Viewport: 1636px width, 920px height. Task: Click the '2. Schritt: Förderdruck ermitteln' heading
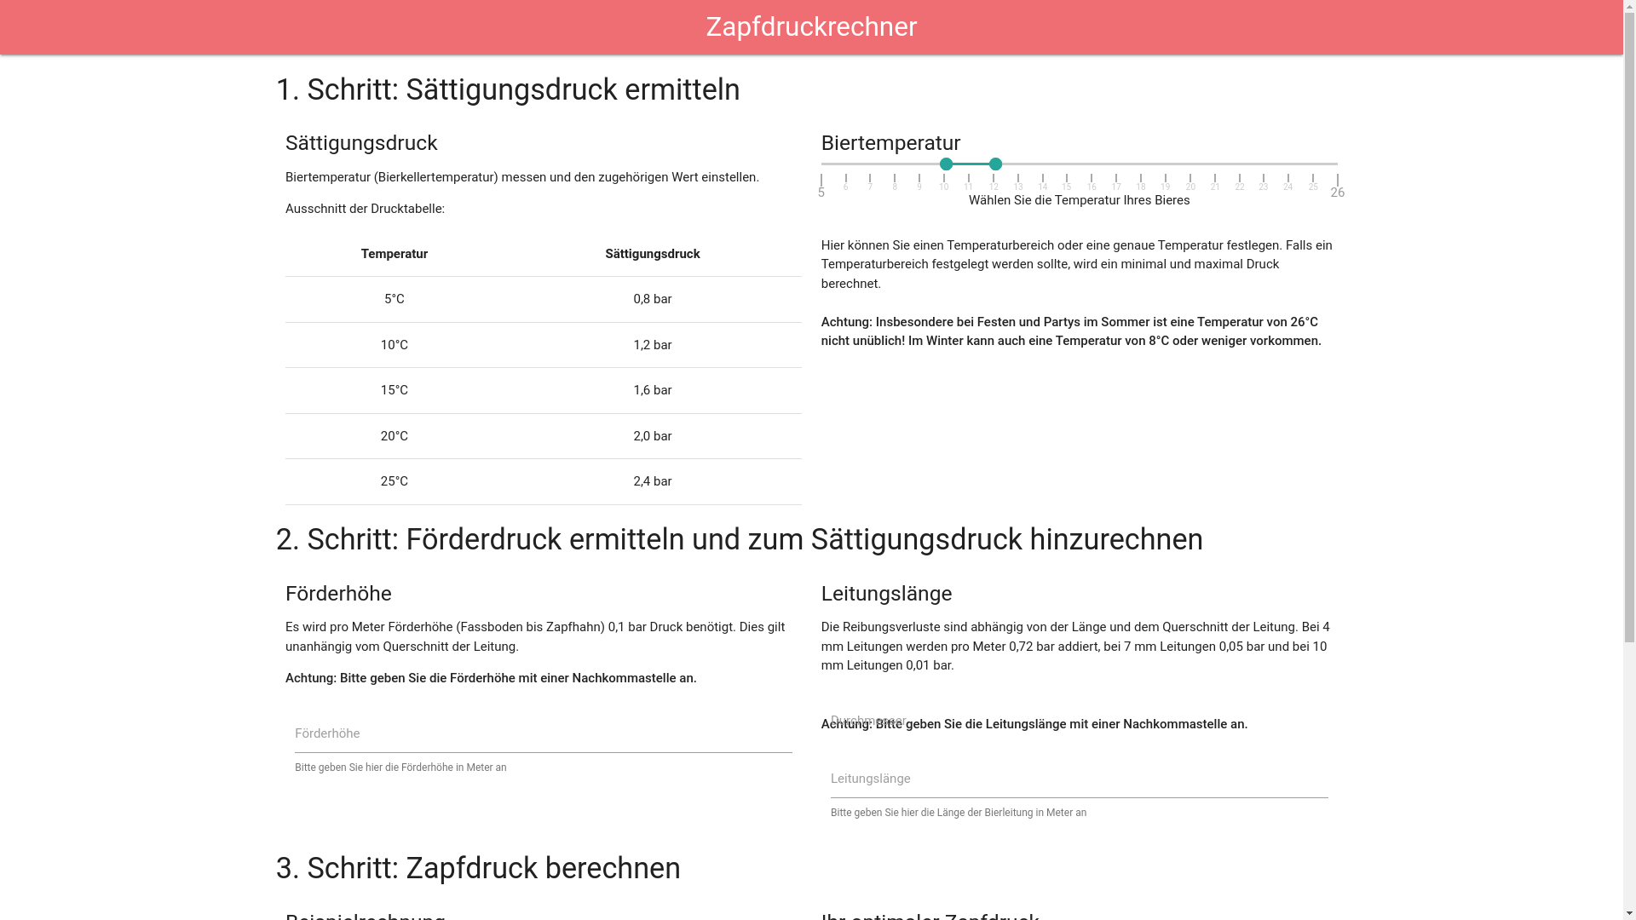pos(740,539)
